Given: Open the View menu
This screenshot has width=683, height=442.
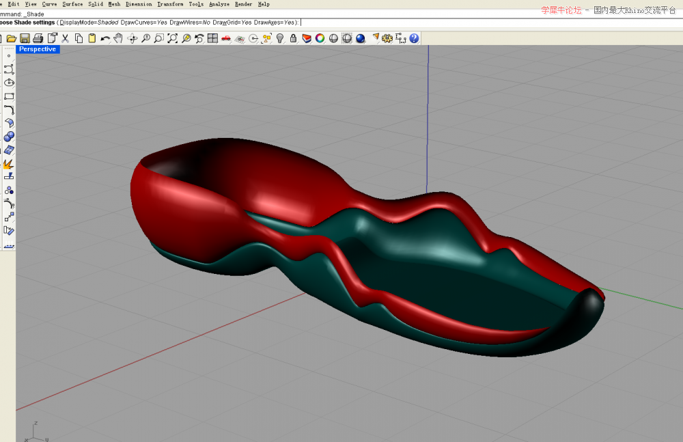Looking at the screenshot, I should 31,4.
